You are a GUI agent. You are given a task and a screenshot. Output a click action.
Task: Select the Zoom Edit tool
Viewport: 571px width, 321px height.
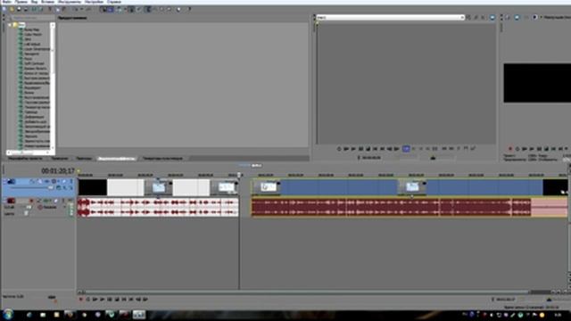169,9
